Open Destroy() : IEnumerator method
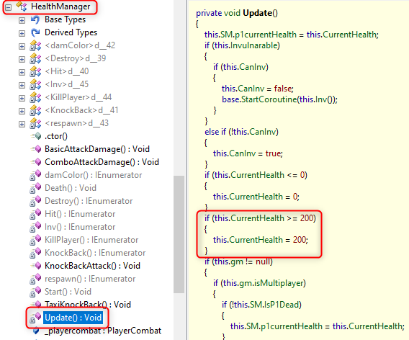This screenshot has width=409, height=340. point(89,201)
